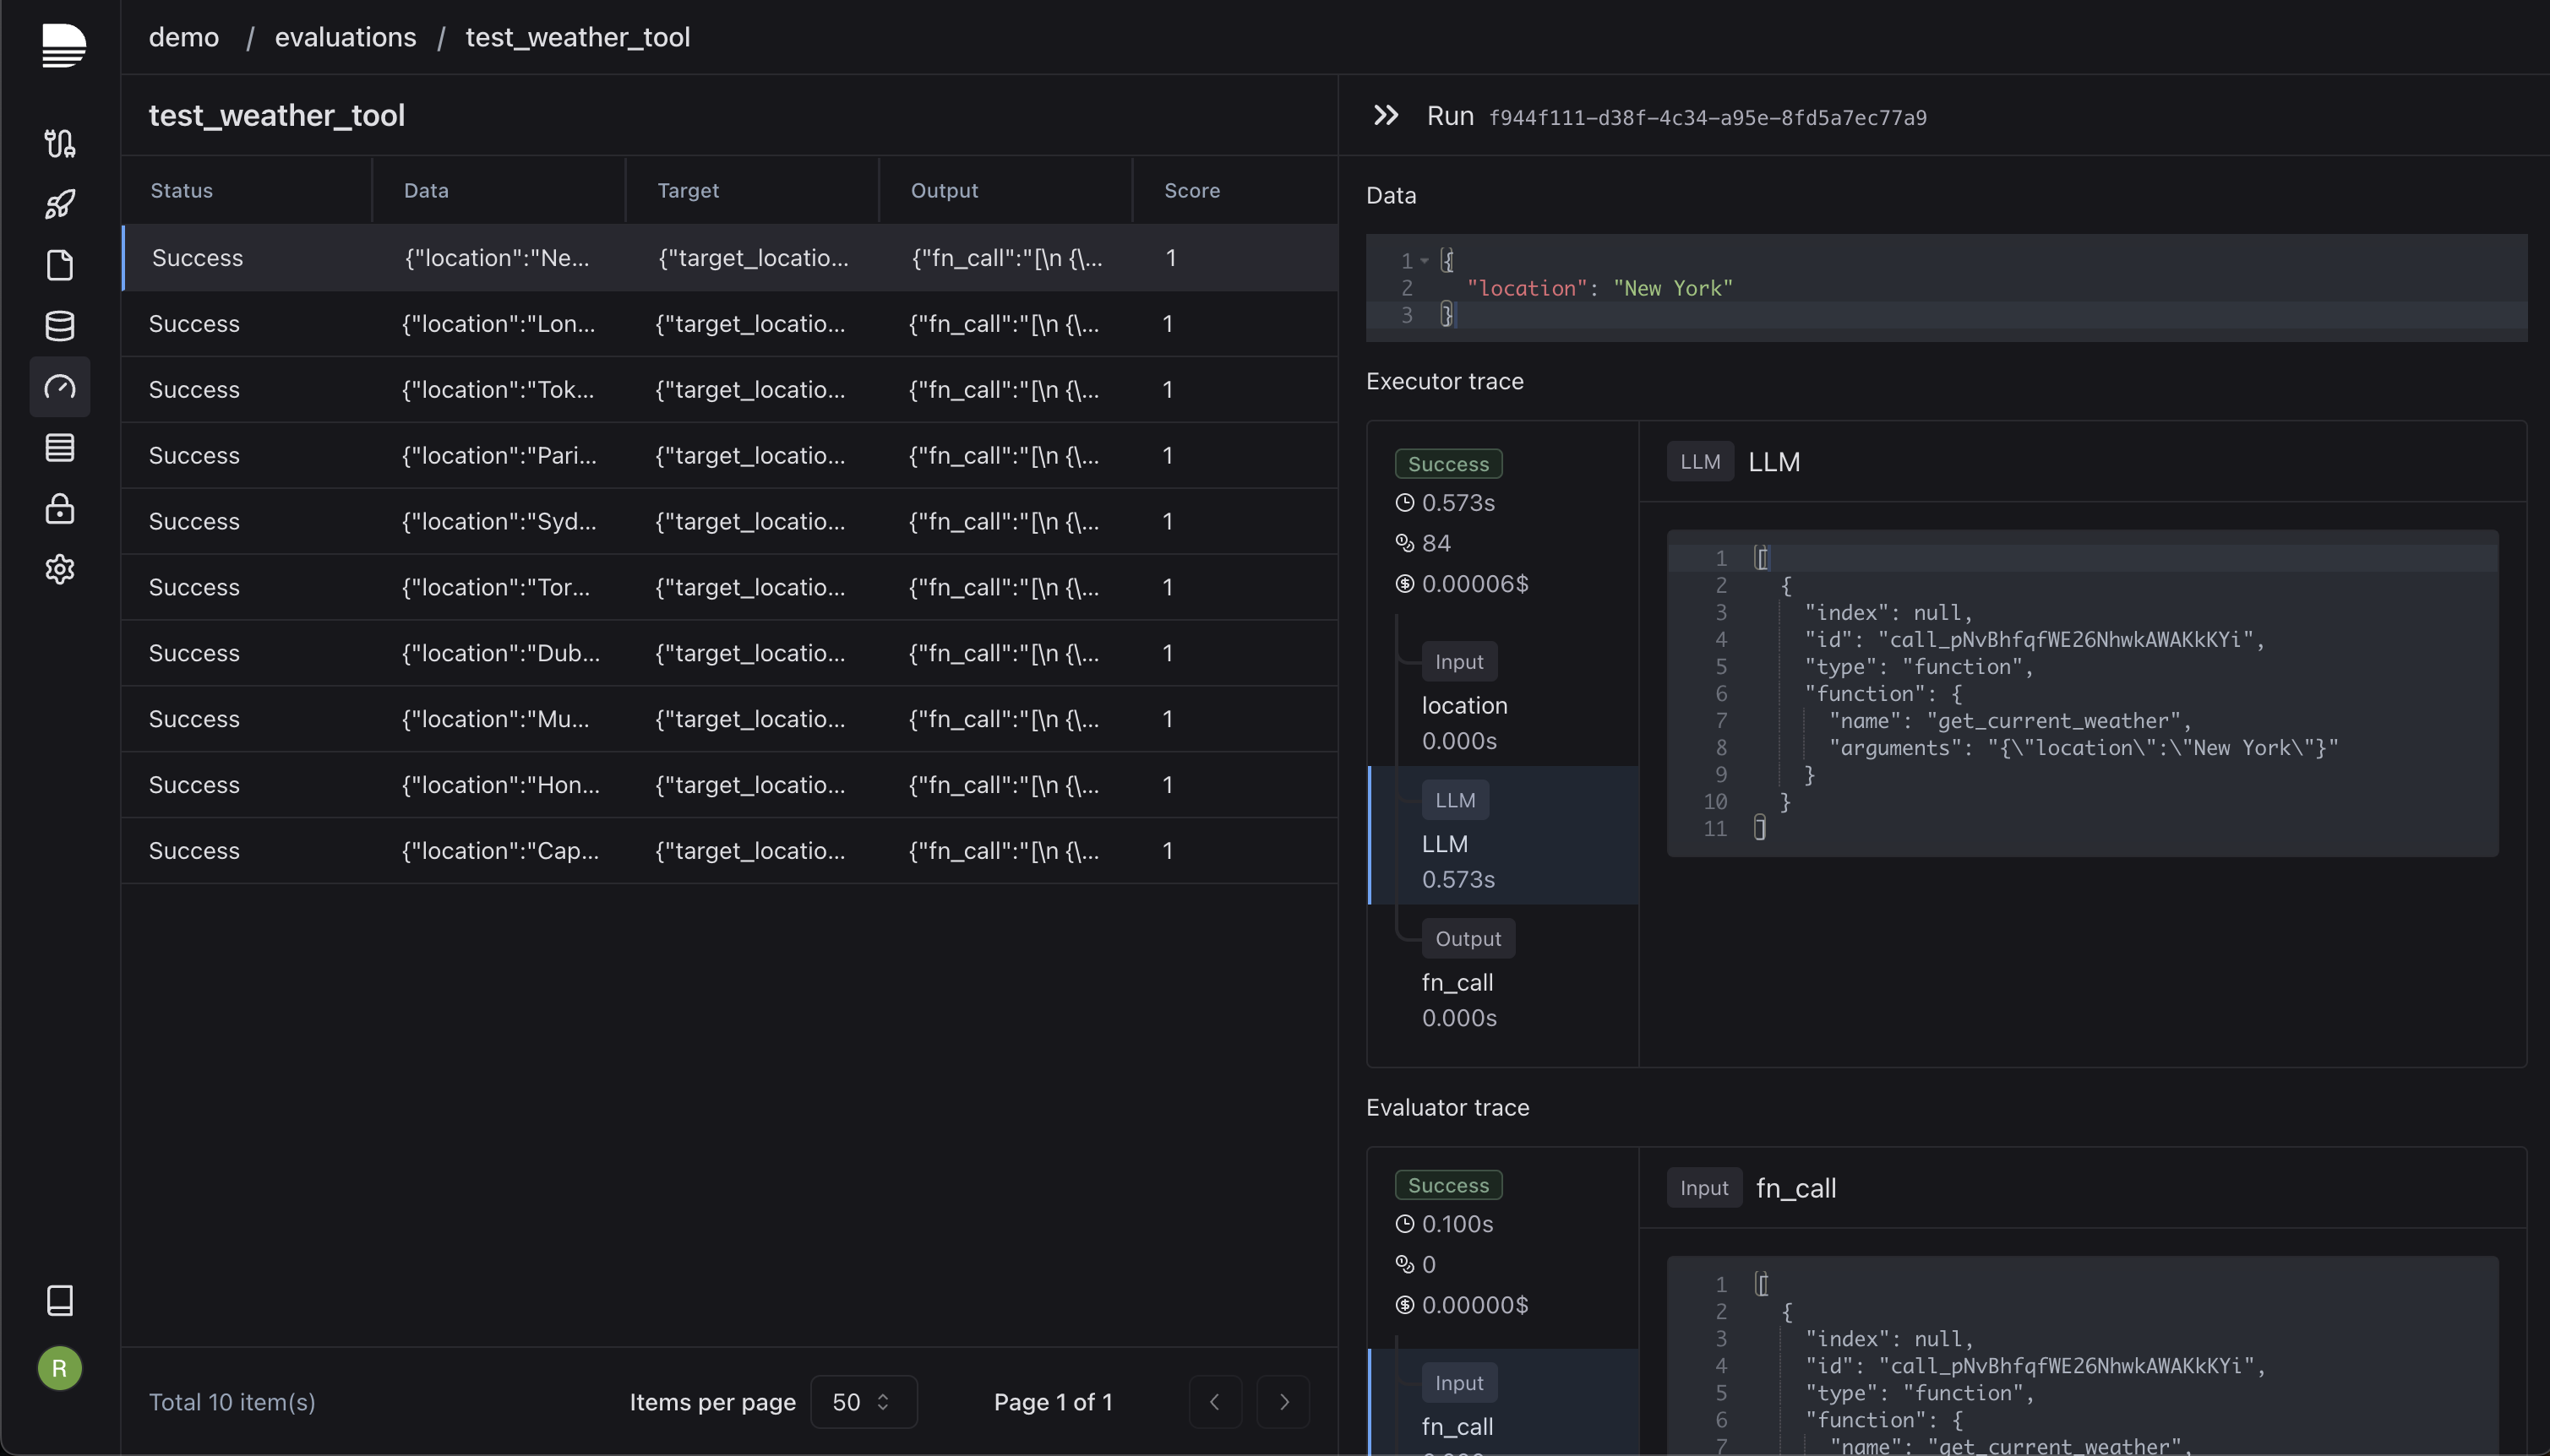
Task: Click the document file sidebar icon
Action: tap(60, 265)
